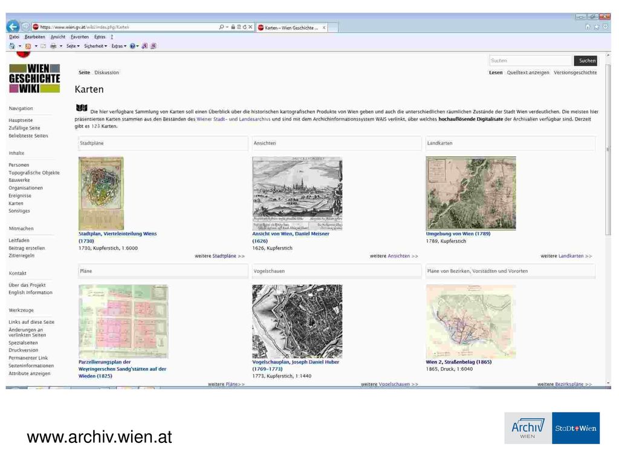Screen dimensions: 619x464
Task: Click the last OneNote icon in command bar
Action: point(154,46)
